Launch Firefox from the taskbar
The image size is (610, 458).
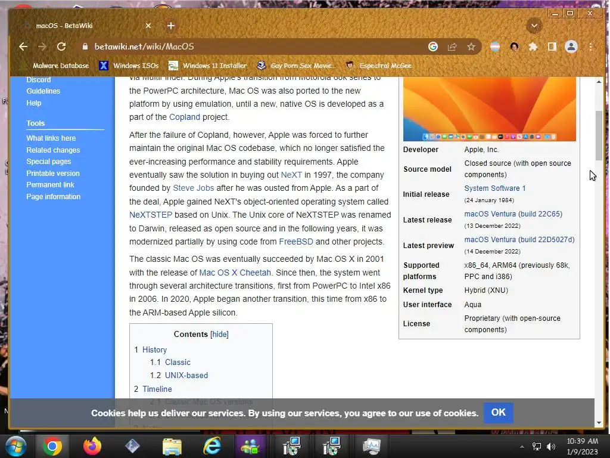coord(92,446)
